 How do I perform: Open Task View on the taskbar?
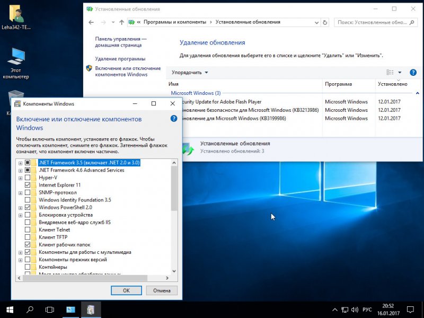coord(50,310)
